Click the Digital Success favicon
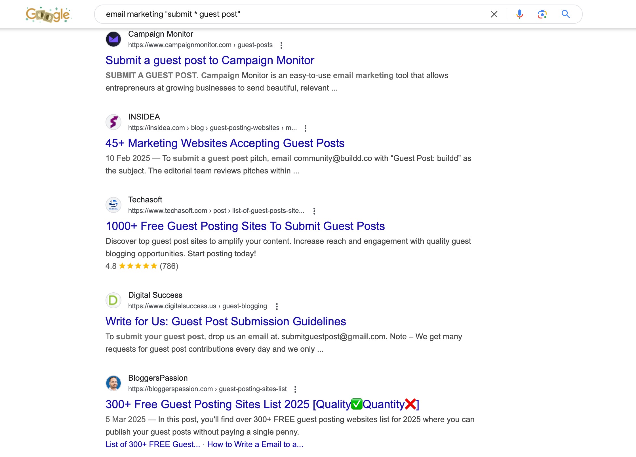Image resolution: width=636 pixels, height=457 pixels. pyautogui.click(x=113, y=300)
